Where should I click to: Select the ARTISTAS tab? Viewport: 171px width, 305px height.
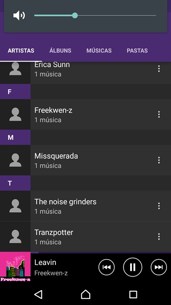tap(21, 51)
